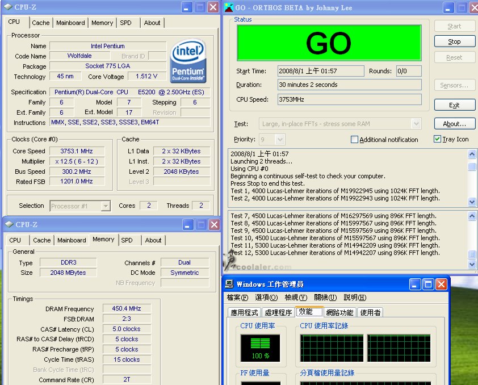Click the Task Manager title bar icon

tap(229, 284)
